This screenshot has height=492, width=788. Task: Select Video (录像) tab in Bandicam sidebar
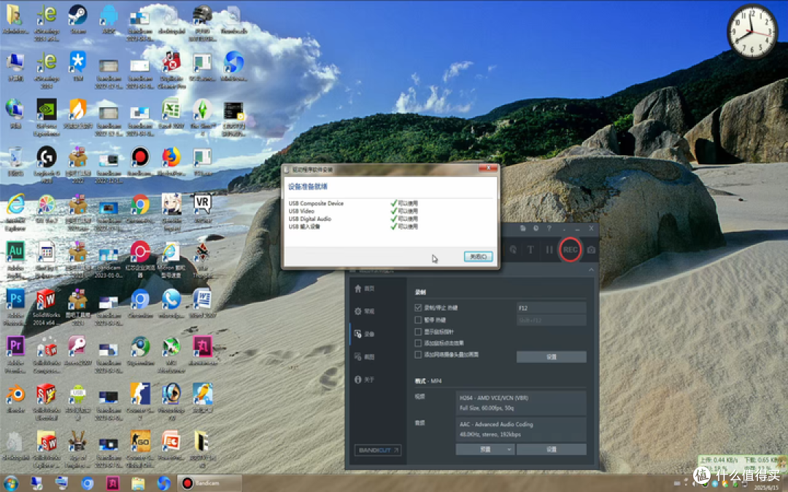(x=365, y=334)
